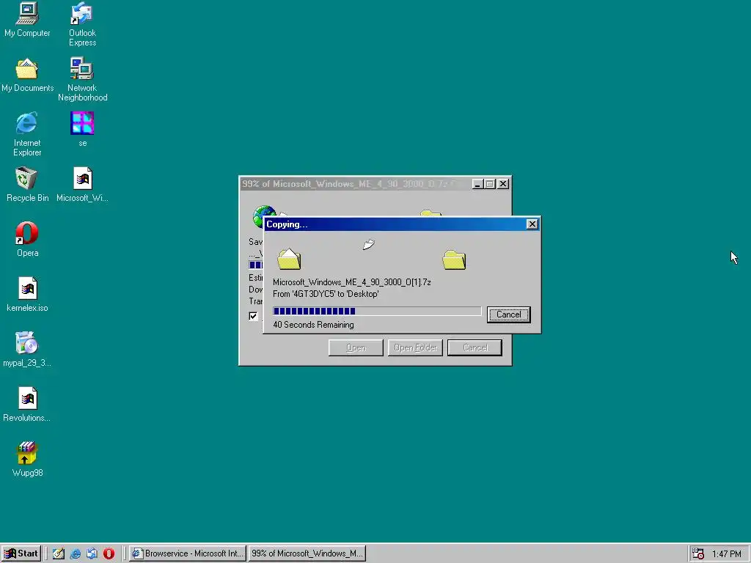Toggle checkbox in download window
This screenshot has width=751, height=563.
click(253, 316)
